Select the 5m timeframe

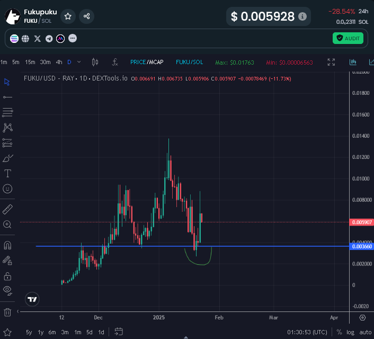click(x=16, y=63)
